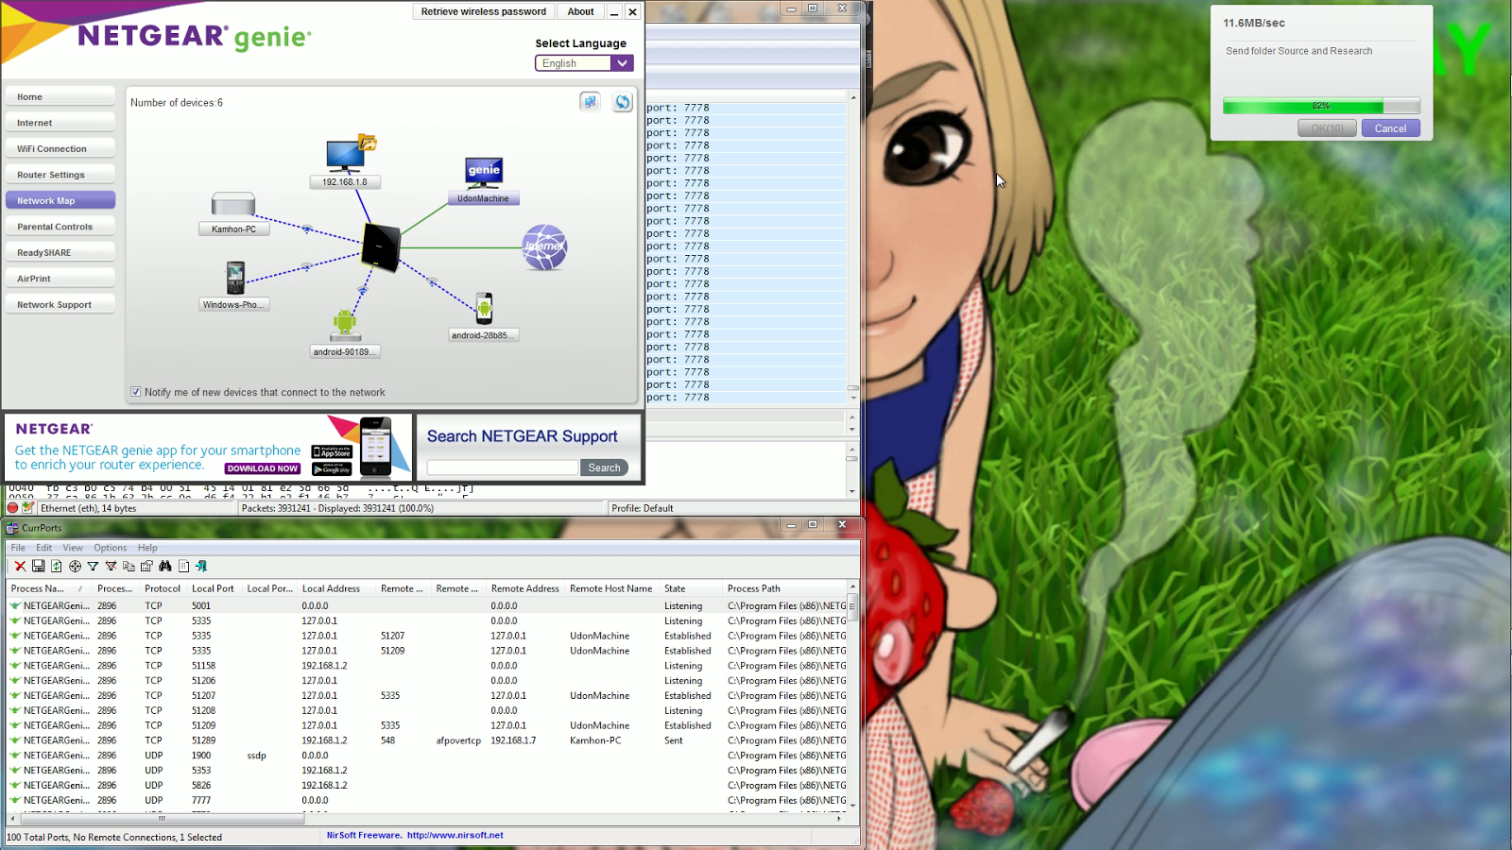Select the Kamhon-PC device icon
Screen dimensions: 1512x850
point(233,213)
